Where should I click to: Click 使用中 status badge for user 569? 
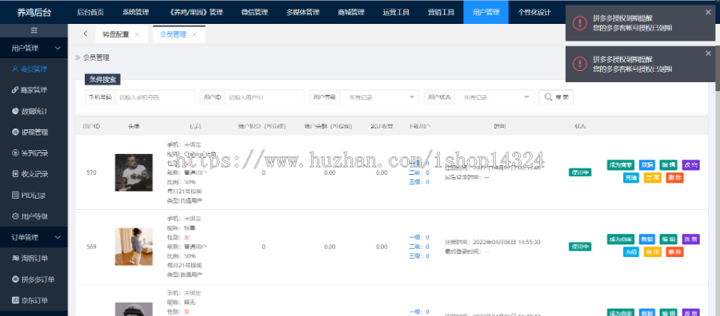click(x=580, y=247)
